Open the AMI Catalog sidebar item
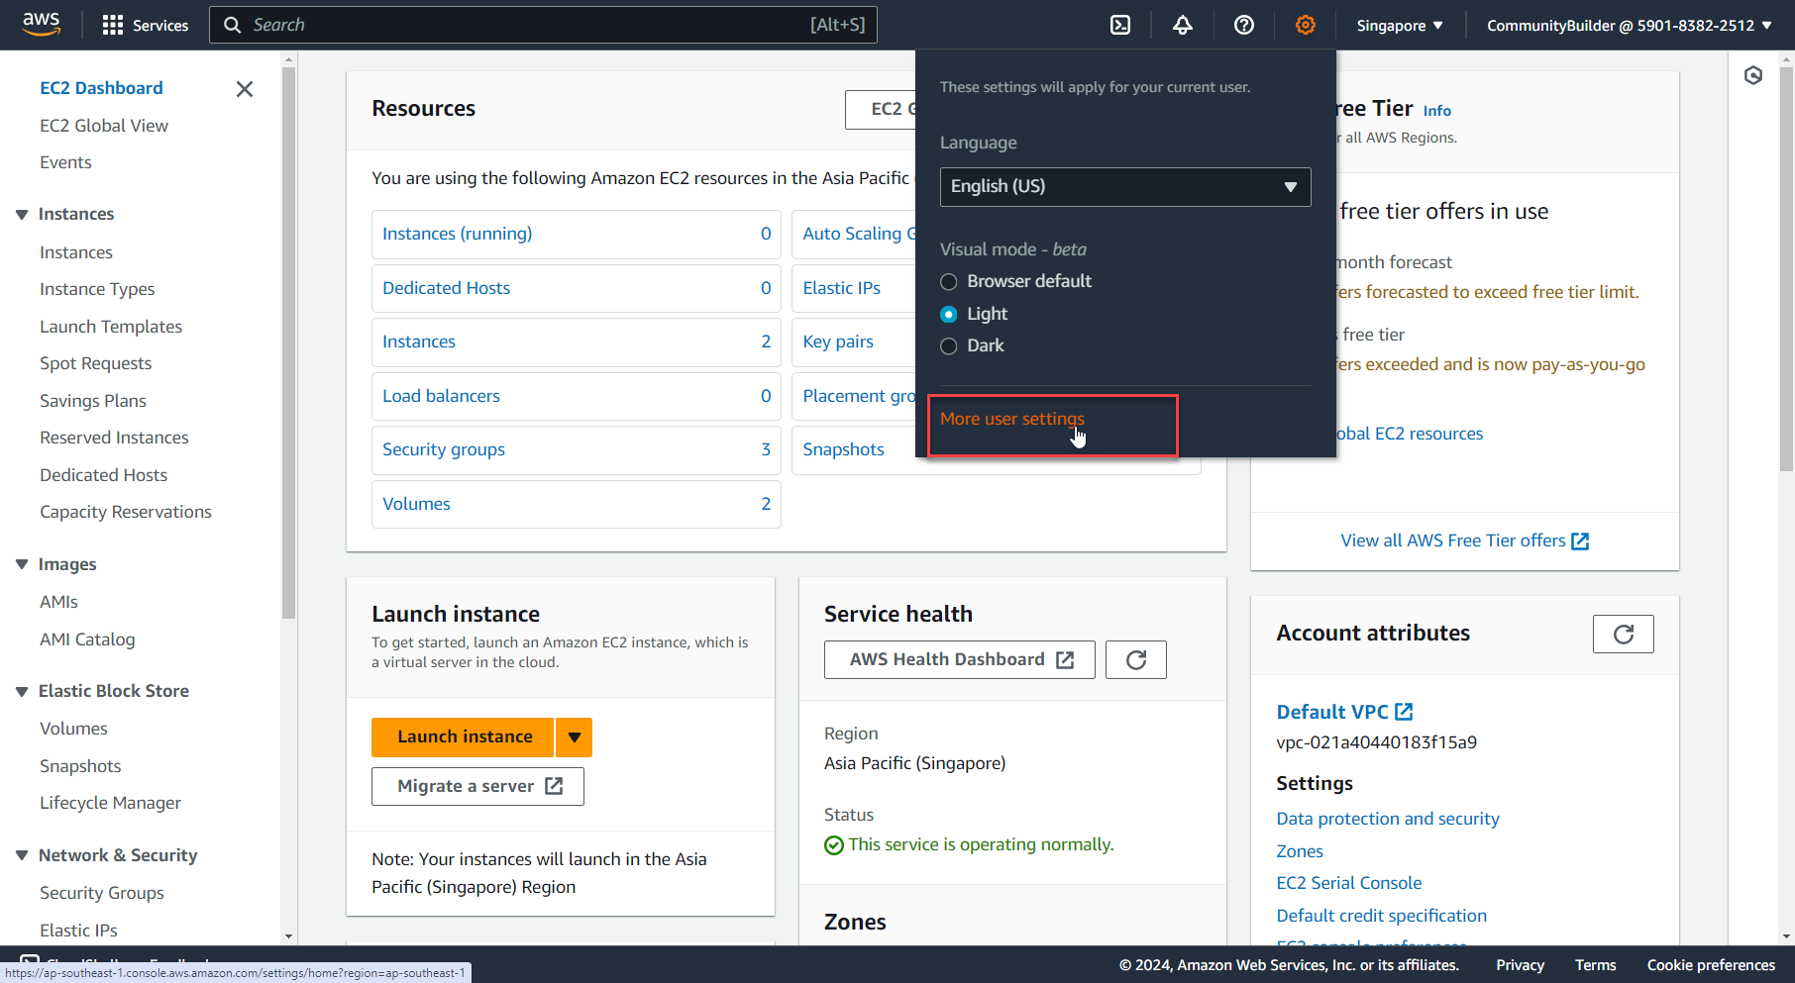 (87, 639)
